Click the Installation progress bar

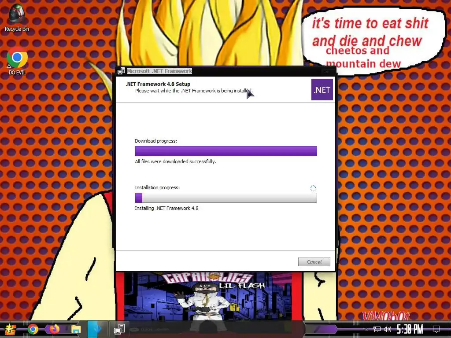(226, 198)
